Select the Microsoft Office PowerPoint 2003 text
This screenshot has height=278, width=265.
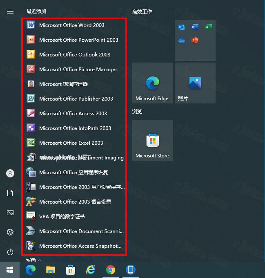tap(78, 40)
